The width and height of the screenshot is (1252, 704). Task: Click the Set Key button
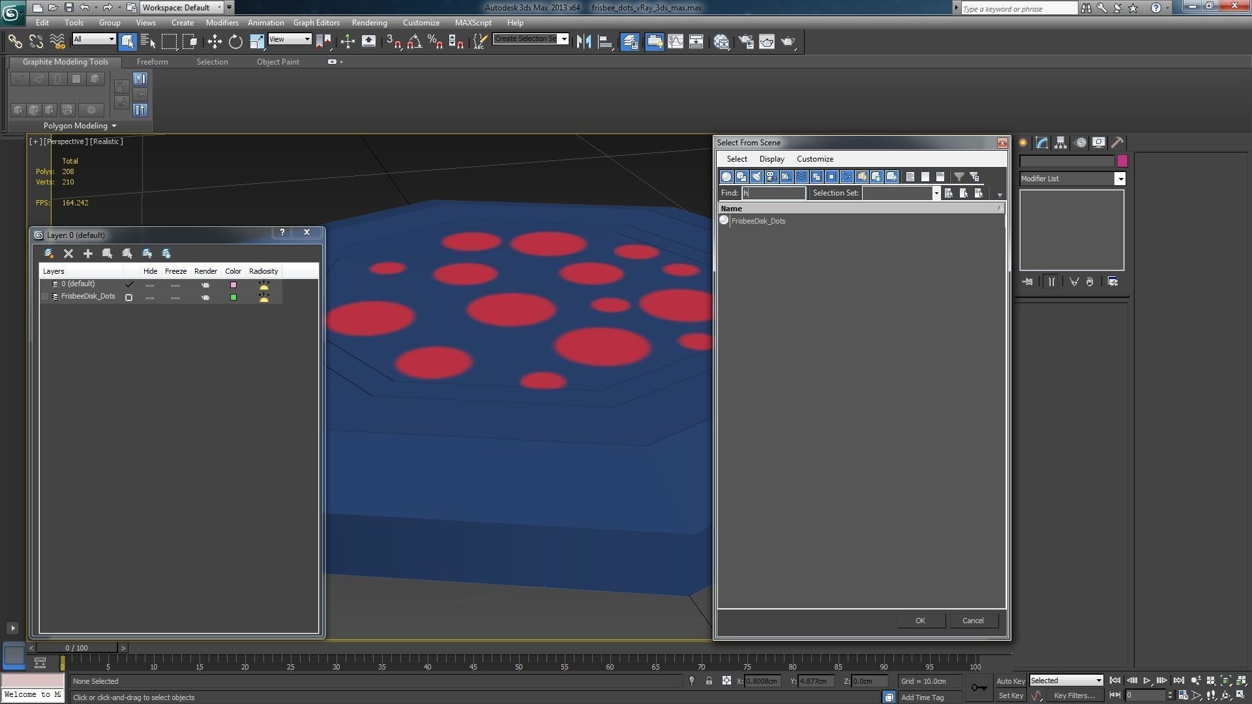[1010, 696]
